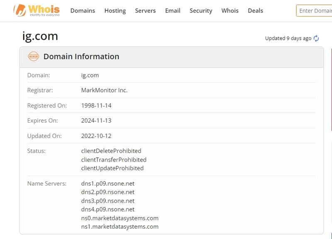Image resolution: width=332 pixels, height=239 pixels.
Task: Open the Deals menu
Action: 256,11
